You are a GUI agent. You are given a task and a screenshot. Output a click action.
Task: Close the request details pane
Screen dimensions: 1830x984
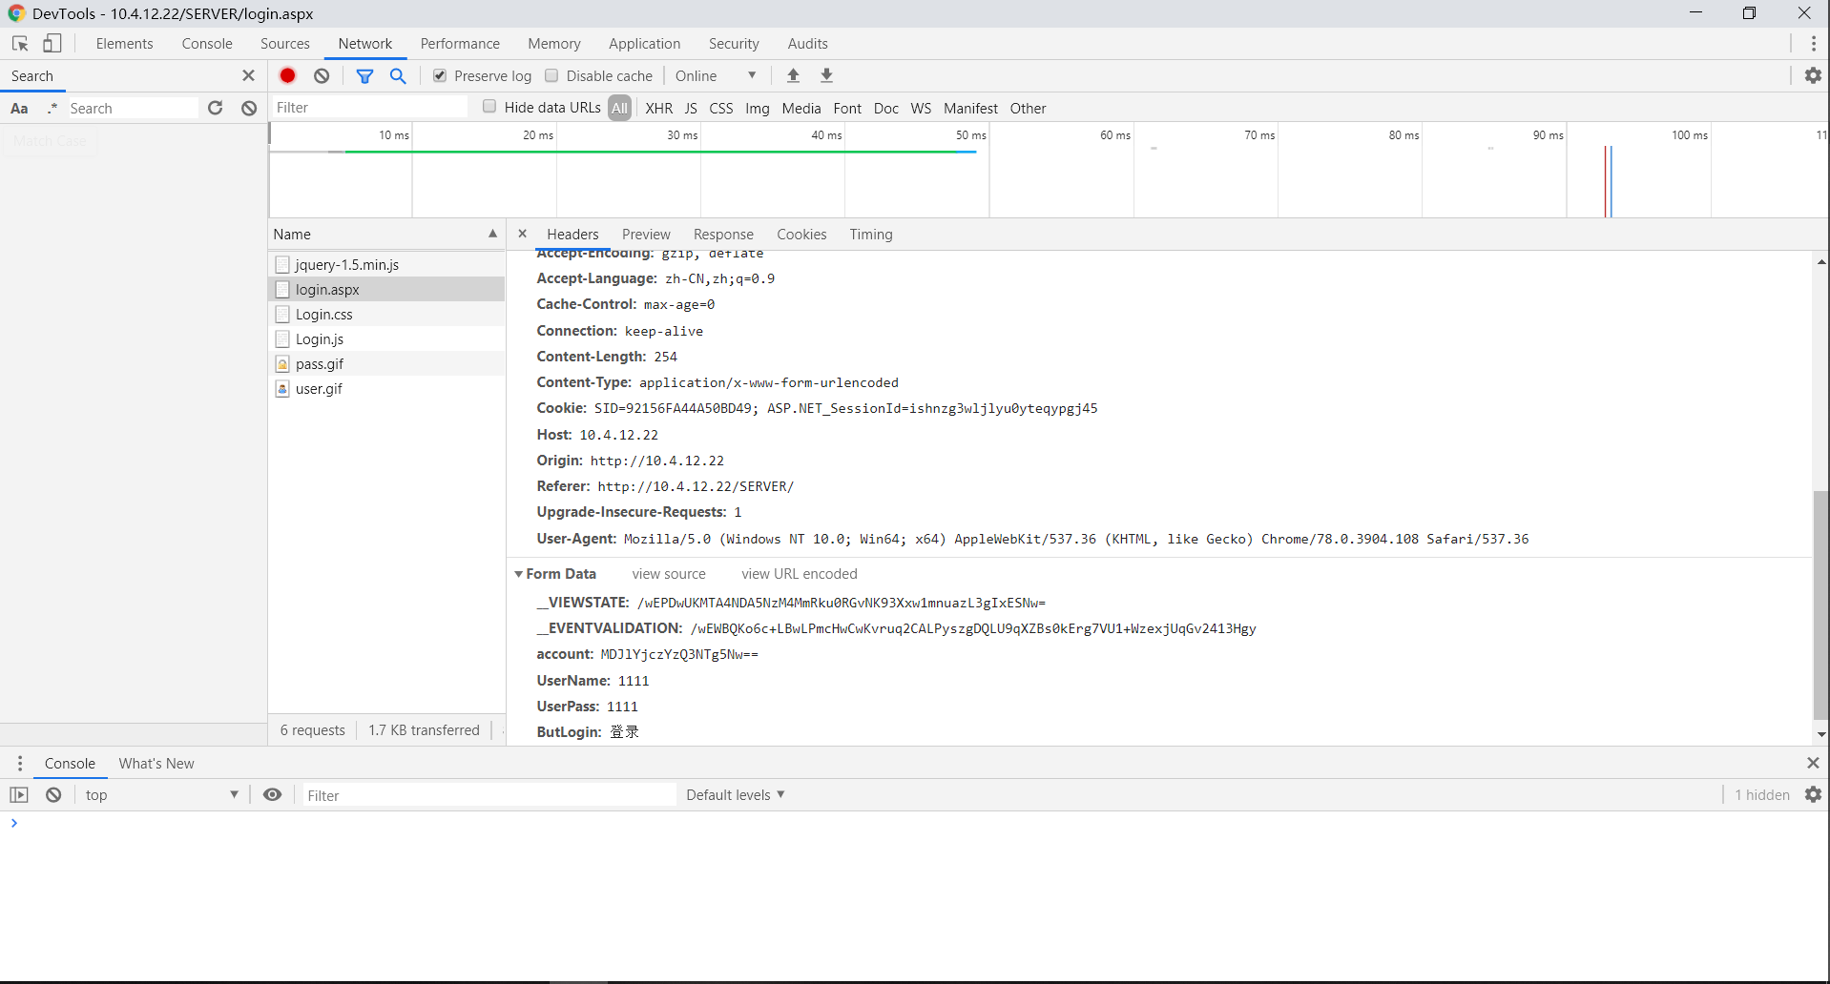522,234
